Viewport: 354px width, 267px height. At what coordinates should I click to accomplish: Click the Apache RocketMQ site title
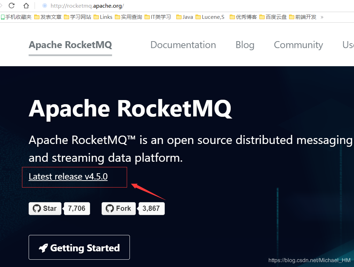[70, 45]
